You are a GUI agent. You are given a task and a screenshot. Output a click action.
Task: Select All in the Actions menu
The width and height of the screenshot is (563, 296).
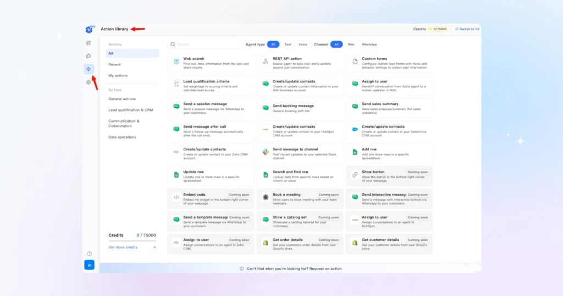132,53
